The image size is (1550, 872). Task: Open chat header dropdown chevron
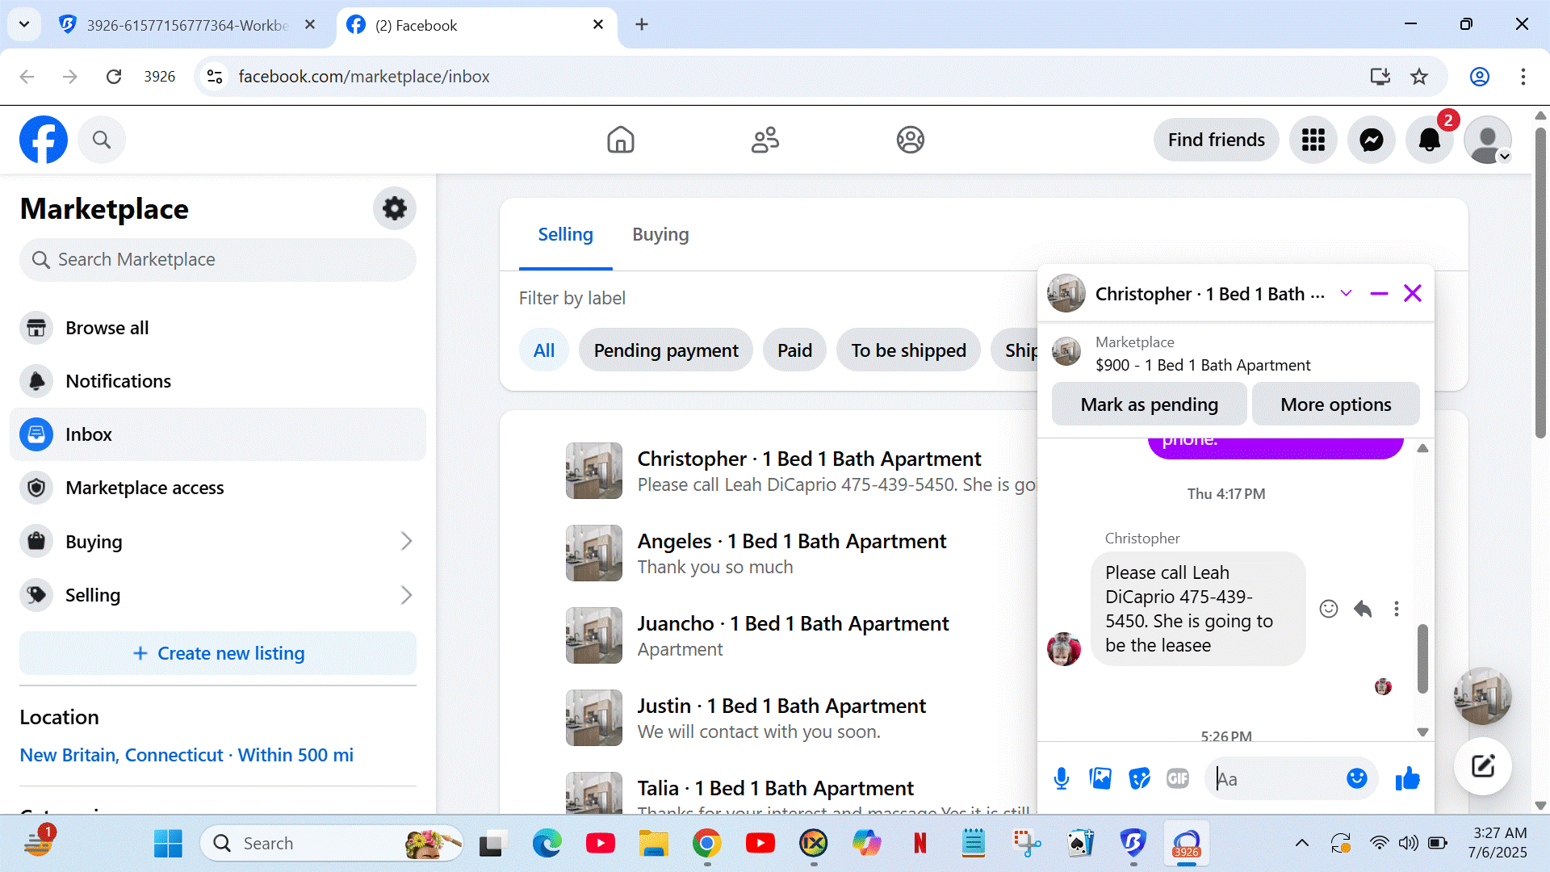pyautogui.click(x=1346, y=293)
